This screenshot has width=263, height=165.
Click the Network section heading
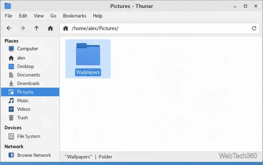(14, 146)
